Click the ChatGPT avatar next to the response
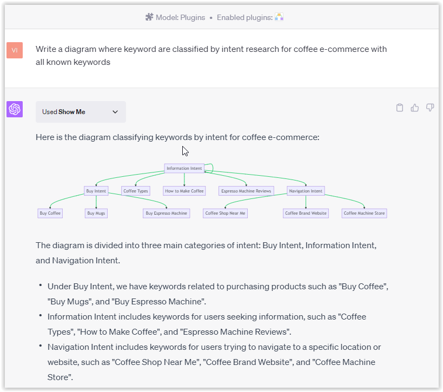The width and height of the screenshot is (443, 392). click(x=14, y=109)
